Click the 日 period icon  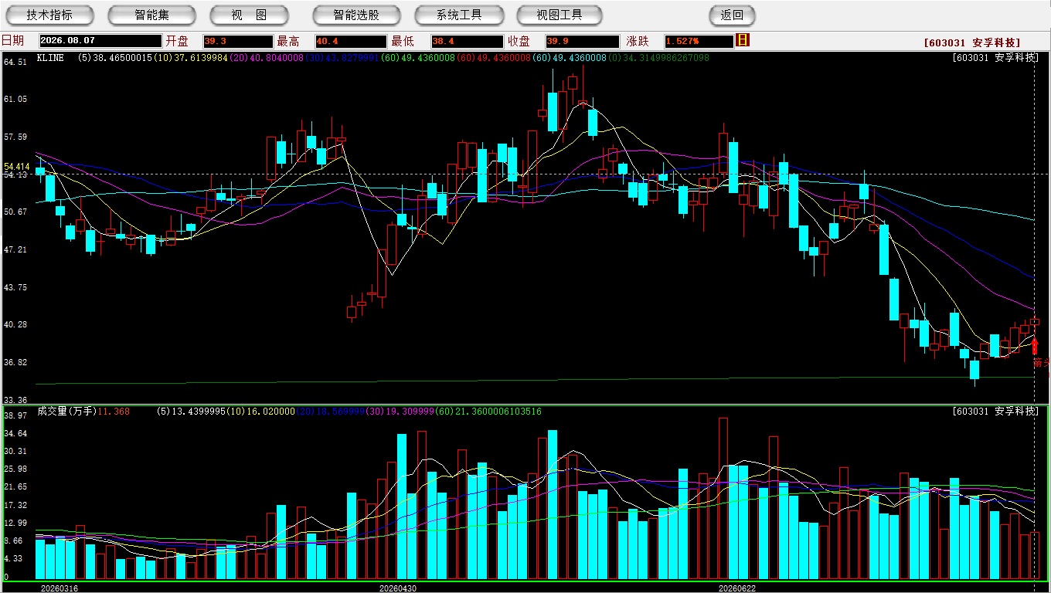coord(743,40)
